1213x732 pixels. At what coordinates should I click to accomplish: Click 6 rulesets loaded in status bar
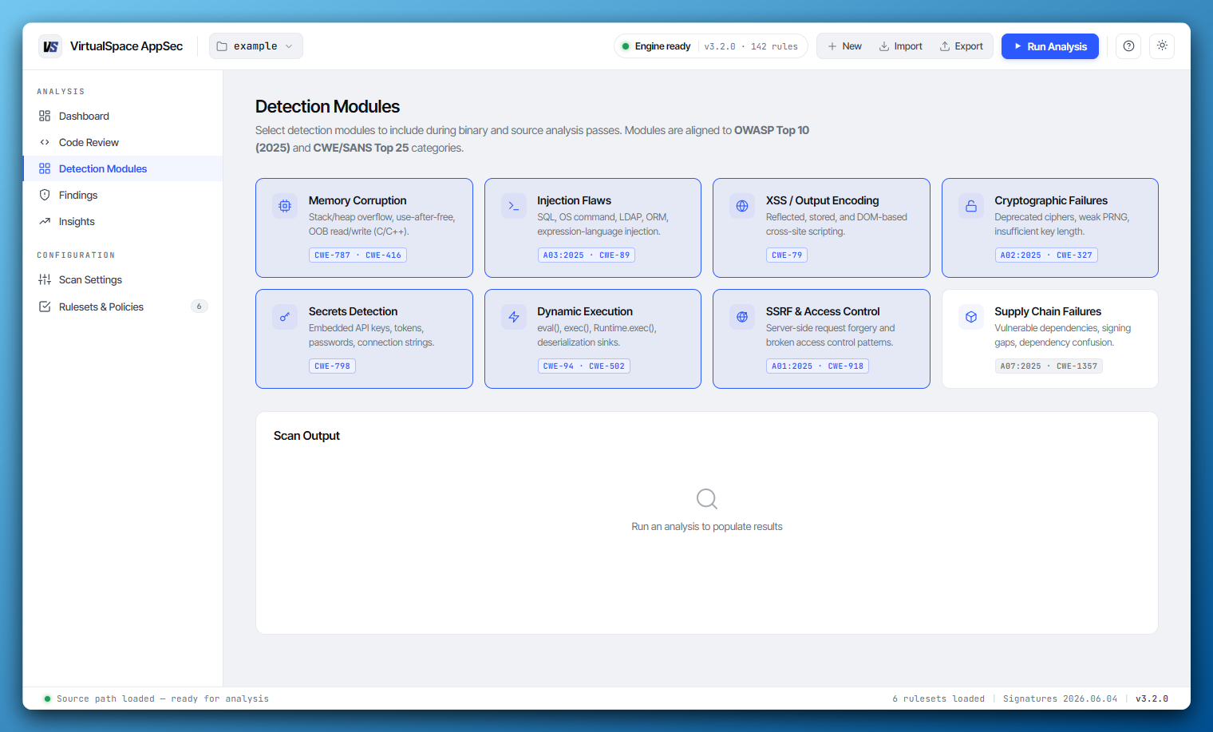[938, 698]
